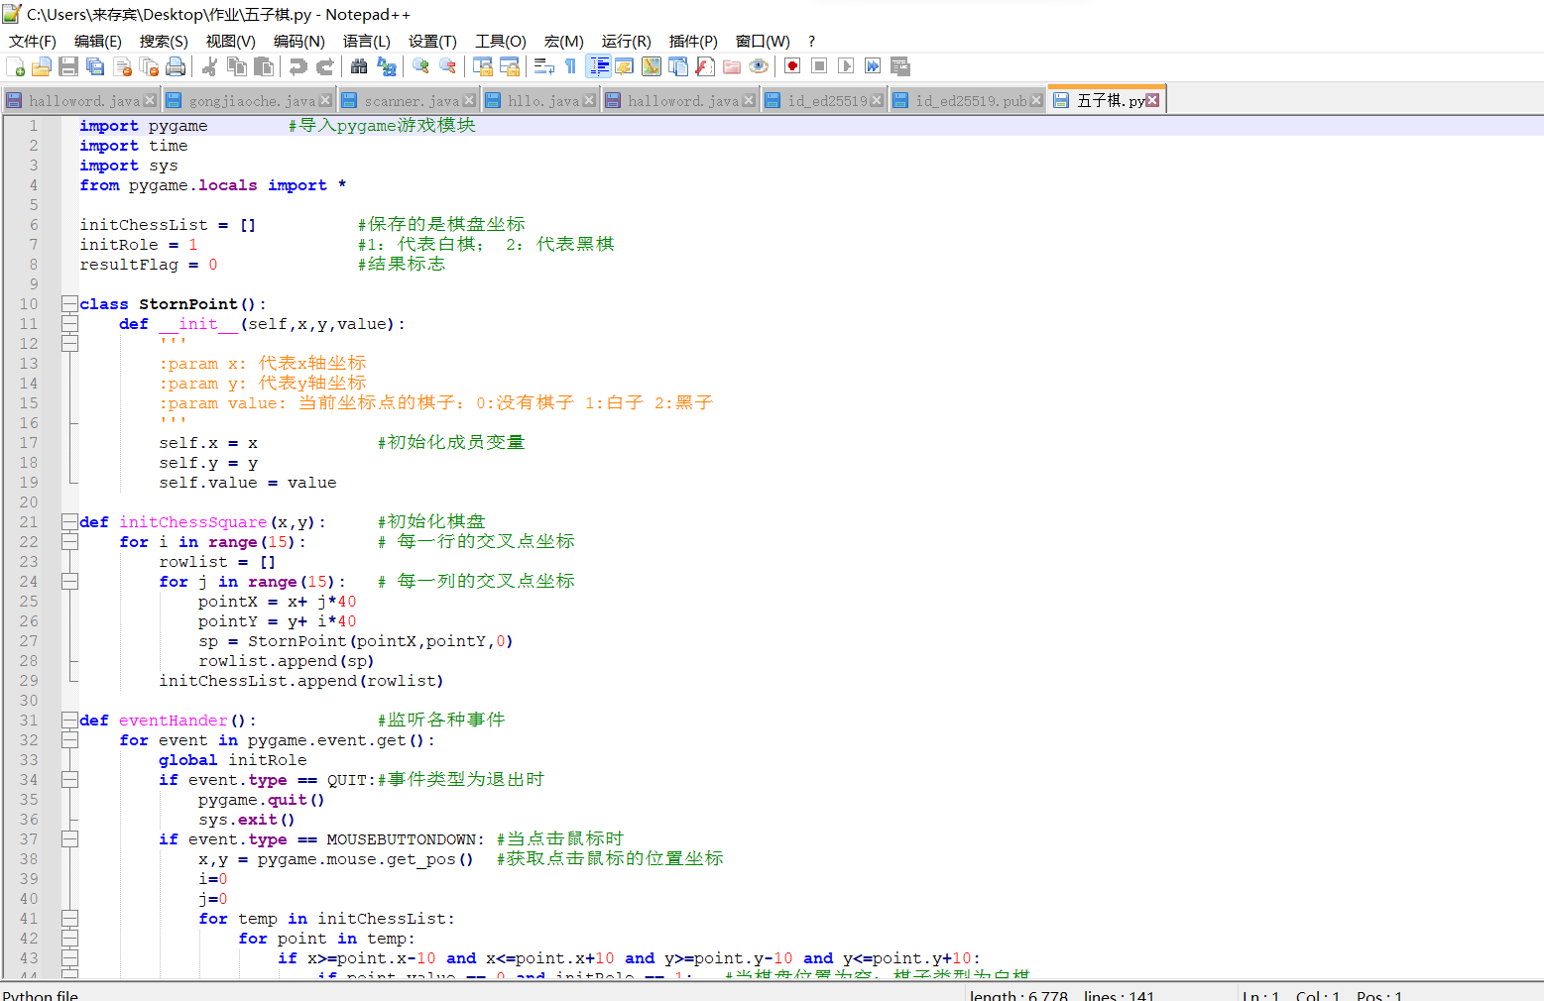Screen dimensions: 1544x1001
Task: Close the gongjiaoche.java tab
Action: pos(325,100)
